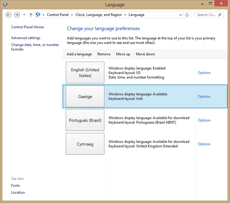Click 'Keyboard layout: United Kingdom Extended' text
The width and height of the screenshot is (230, 203).
pyautogui.click(x=143, y=146)
